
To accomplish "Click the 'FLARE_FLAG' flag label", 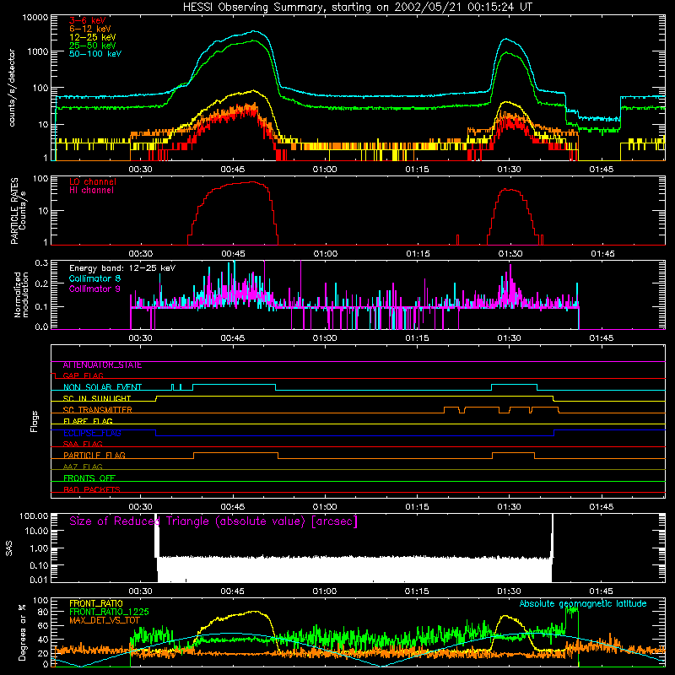I will [88, 421].
